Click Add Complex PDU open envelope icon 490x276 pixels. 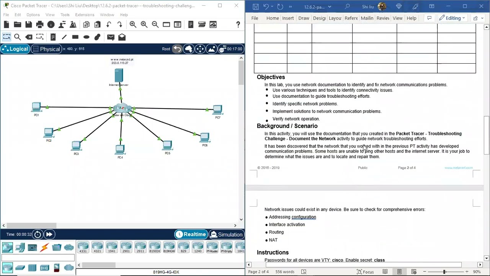(122, 37)
